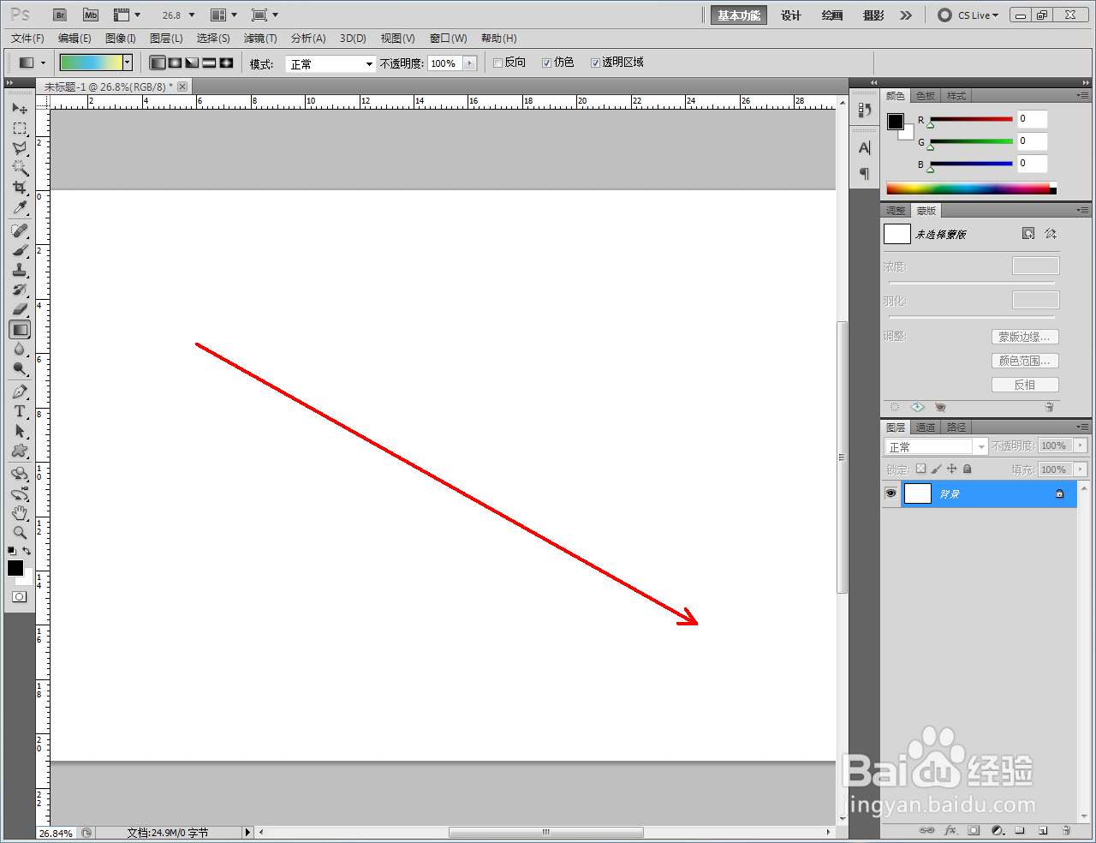Select the History Brush tool

point(20,290)
